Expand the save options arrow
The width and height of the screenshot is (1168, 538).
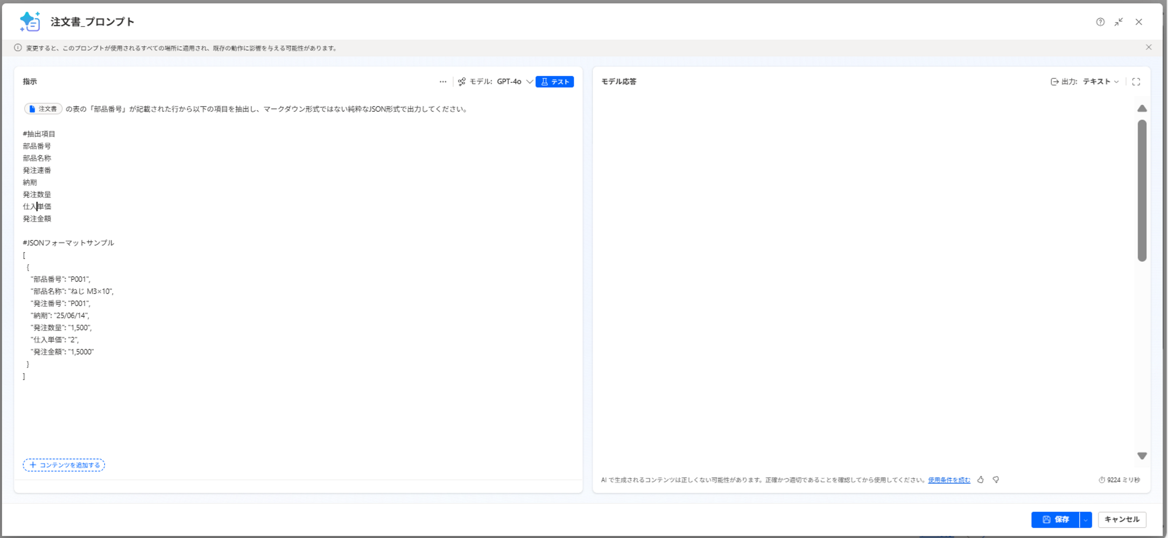click(x=1086, y=520)
